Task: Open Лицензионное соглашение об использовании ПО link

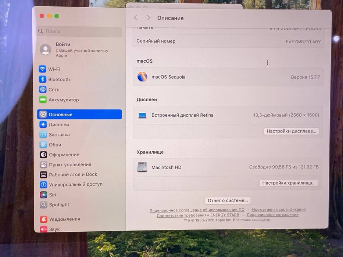Action: [197, 210]
